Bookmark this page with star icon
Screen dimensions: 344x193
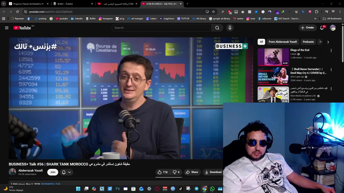tap(213, 12)
